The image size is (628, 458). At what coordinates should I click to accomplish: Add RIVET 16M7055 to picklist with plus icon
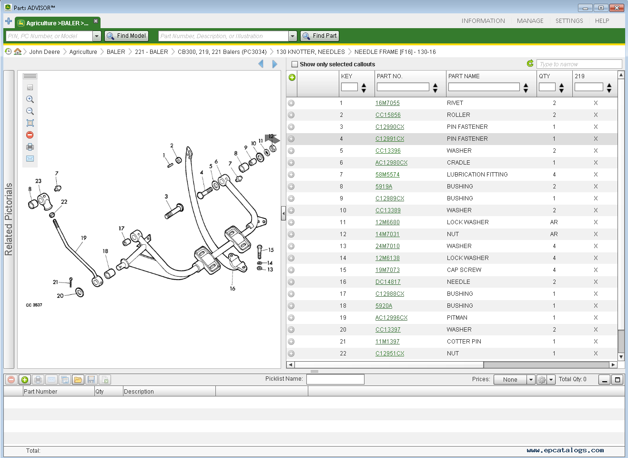pos(291,103)
